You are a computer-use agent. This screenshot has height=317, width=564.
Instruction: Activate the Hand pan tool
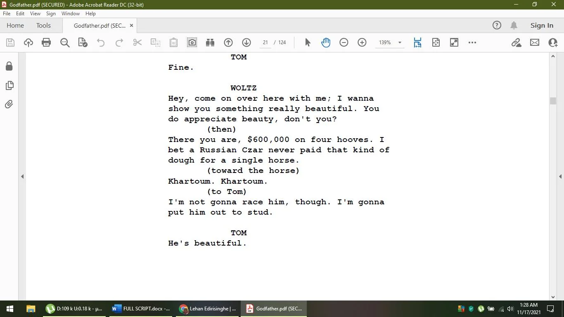(x=326, y=43)
